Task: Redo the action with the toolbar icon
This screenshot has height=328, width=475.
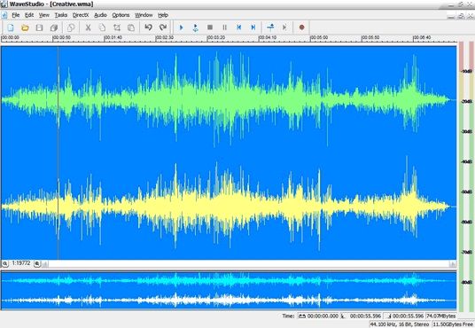Action: tap(163, 27)
